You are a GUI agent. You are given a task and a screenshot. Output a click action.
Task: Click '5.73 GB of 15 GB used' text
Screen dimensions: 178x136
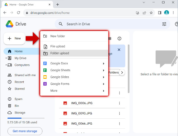pyautogui.click(x=22, y=122)
